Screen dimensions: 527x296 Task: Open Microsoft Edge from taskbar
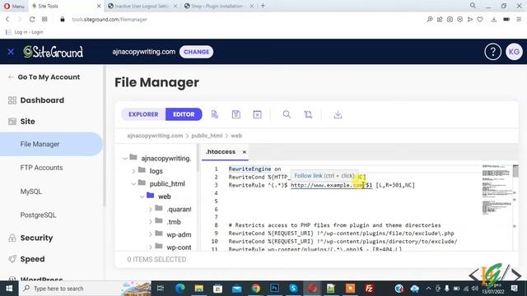tap(180, 289)
